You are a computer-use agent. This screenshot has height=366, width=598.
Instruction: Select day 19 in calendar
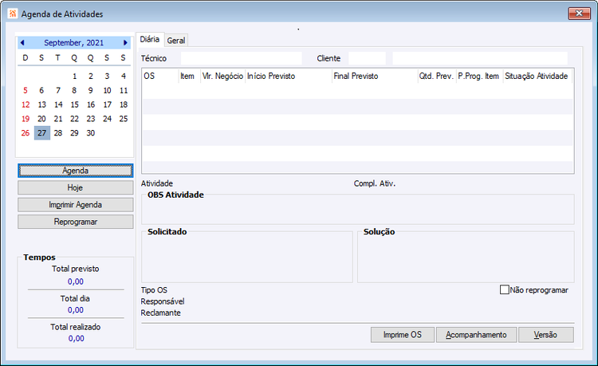[x=26, y=119]
